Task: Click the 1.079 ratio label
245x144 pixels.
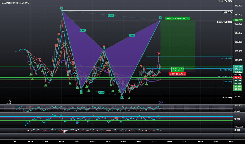Action: click(x=101, y=92)
